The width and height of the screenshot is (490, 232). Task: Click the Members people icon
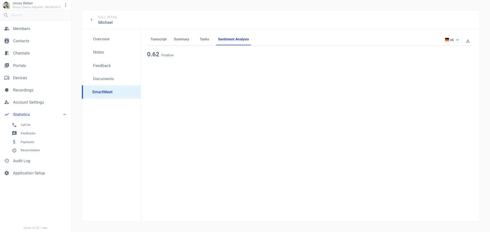click(7, 29)
